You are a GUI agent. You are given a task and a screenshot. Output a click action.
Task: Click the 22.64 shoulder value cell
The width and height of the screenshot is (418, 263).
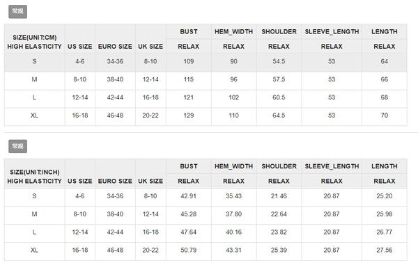click(279, 216)
